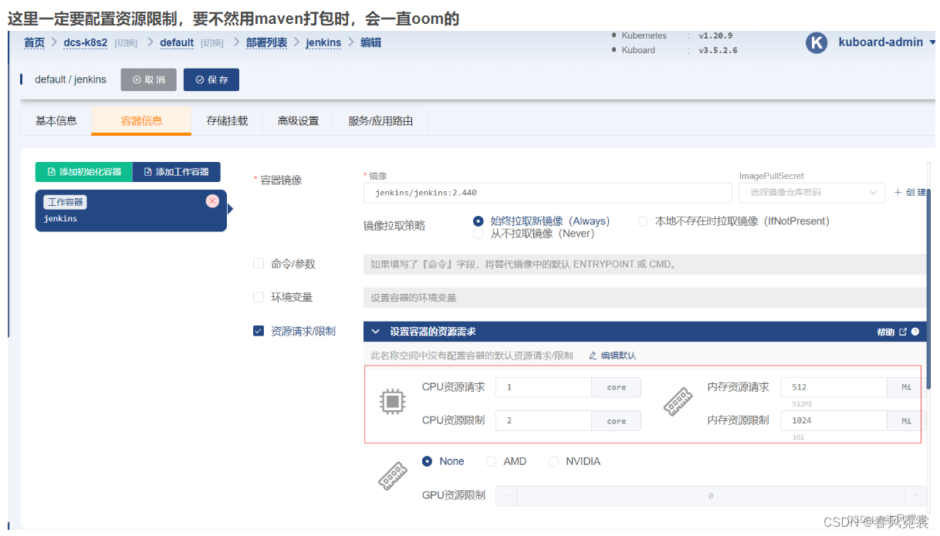Click the 'default / jenkins' title text
Viewport: 940px width, 536px height.
70,79
